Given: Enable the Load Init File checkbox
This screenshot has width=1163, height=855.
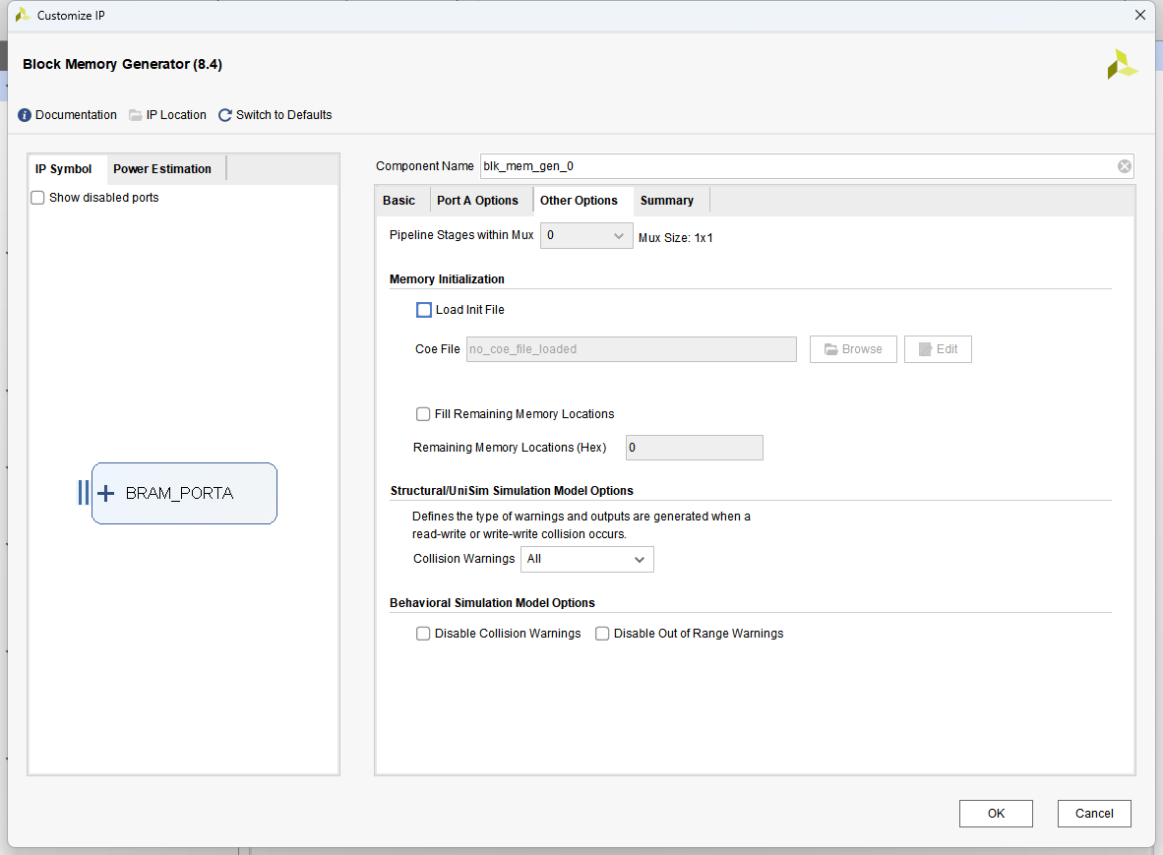Looking at the screenshot, I should click(424, 310).
